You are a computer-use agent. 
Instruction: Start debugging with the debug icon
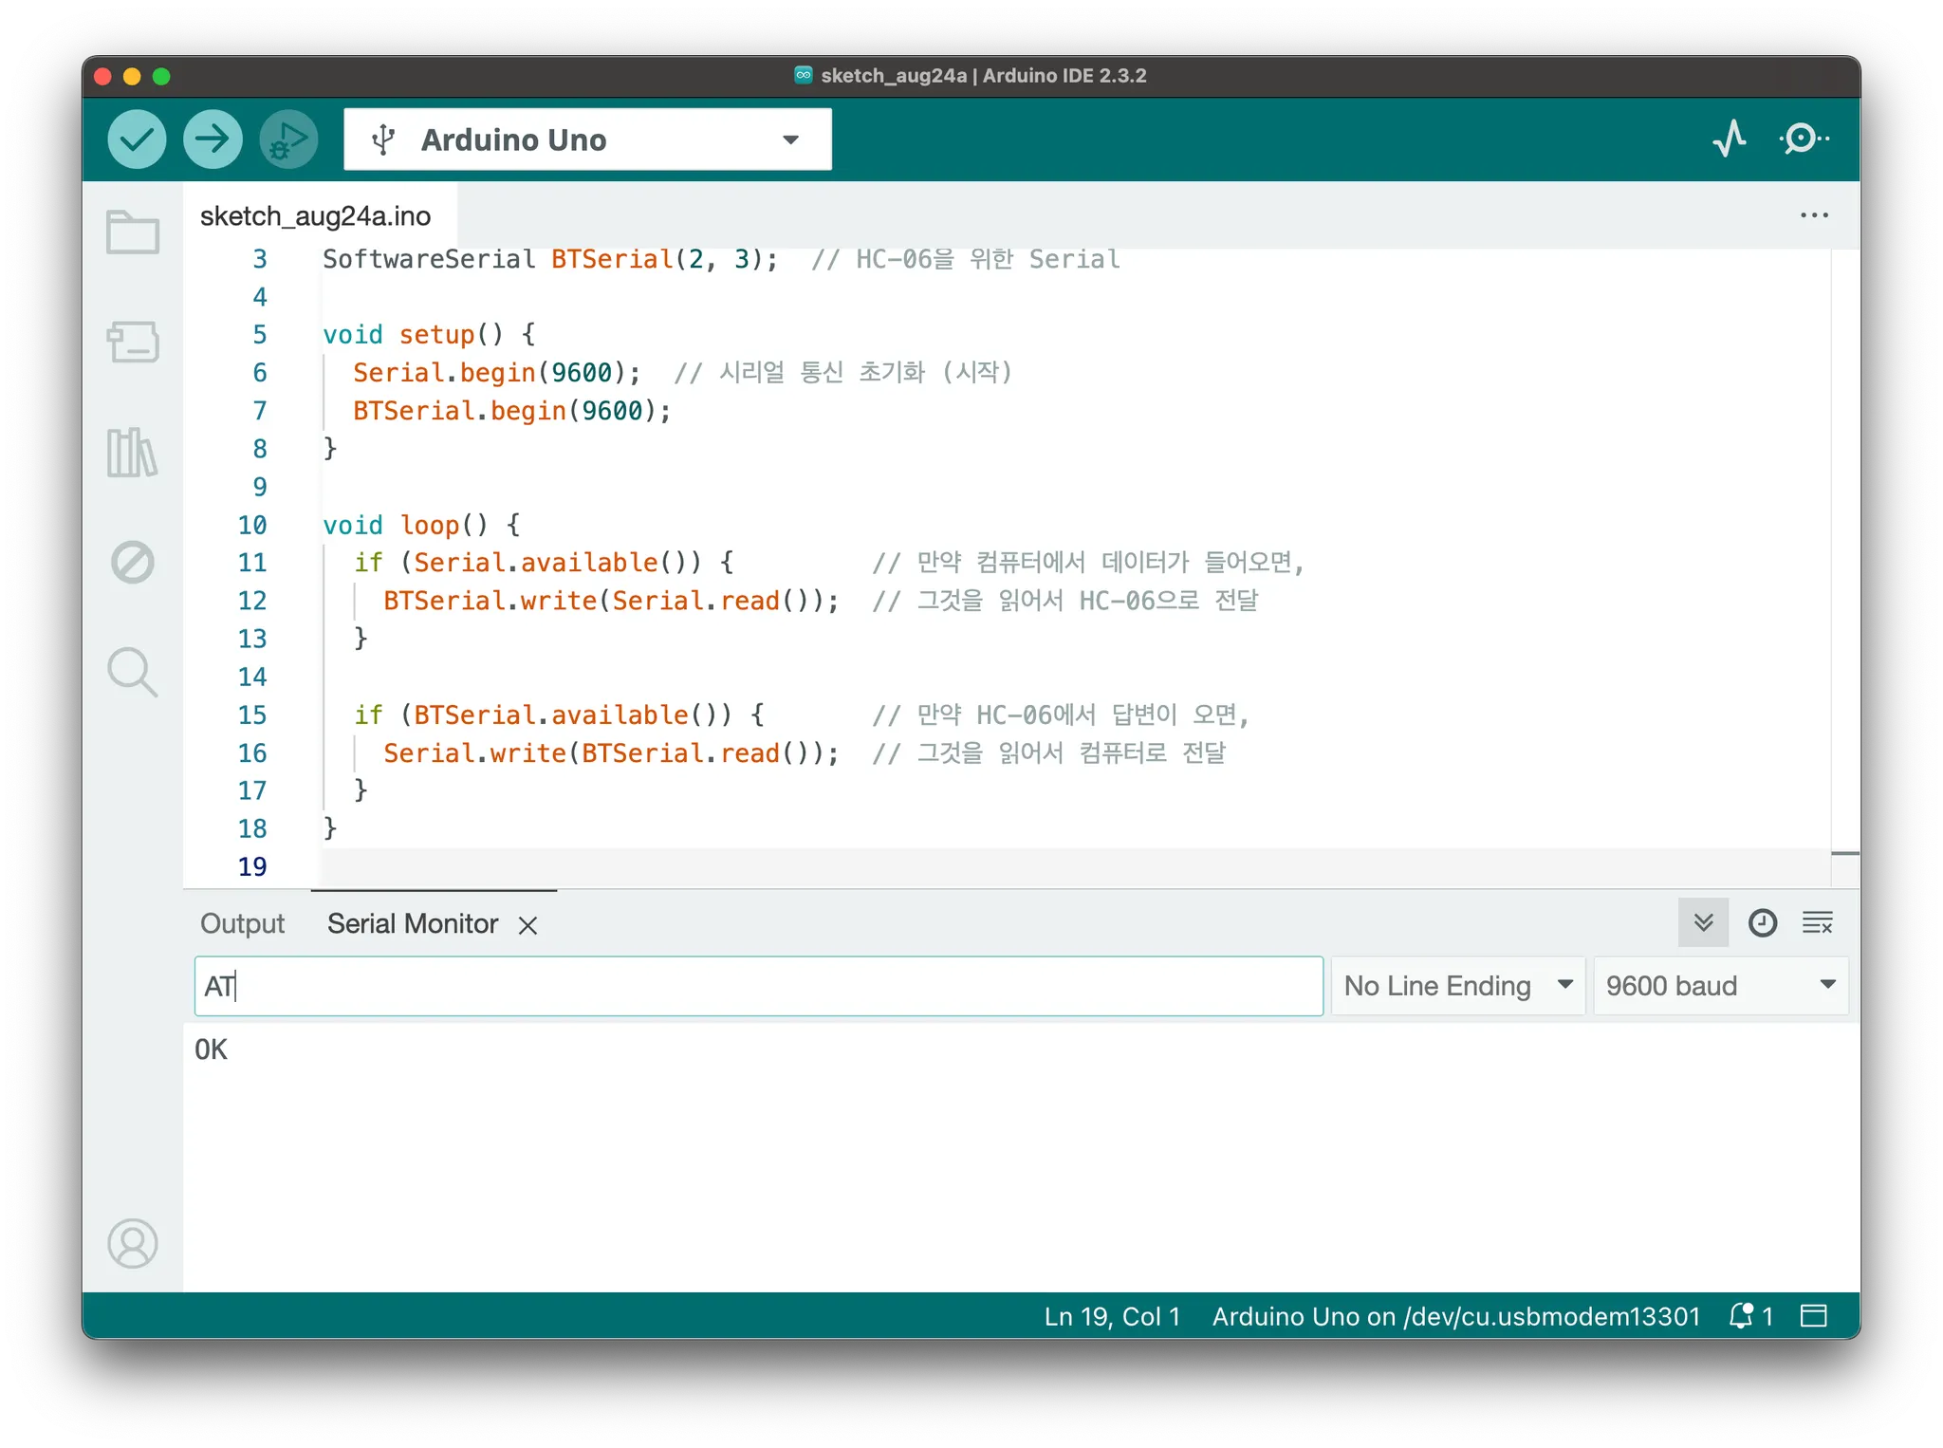(287, 139)
